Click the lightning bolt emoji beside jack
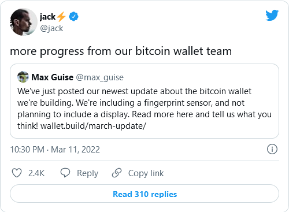The image size is (289, 212). coord(61,17)
